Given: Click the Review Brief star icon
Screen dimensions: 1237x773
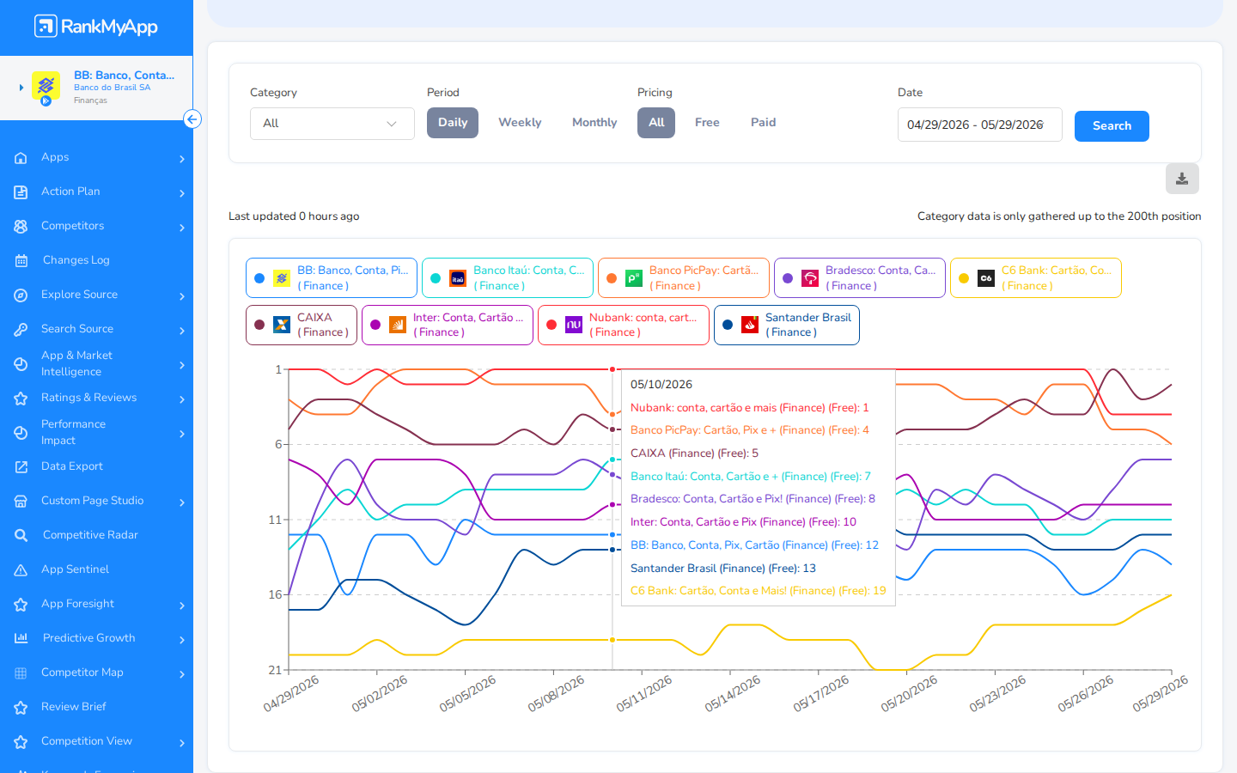Looking at the screenshot, I should click(21, 707).
